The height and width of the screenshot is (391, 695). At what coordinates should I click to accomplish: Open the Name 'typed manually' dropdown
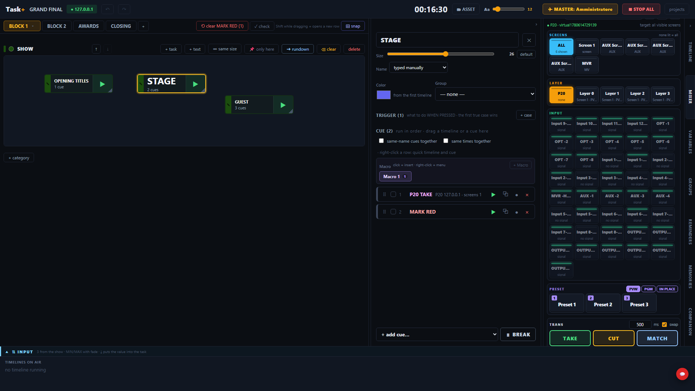click(418, 68)
